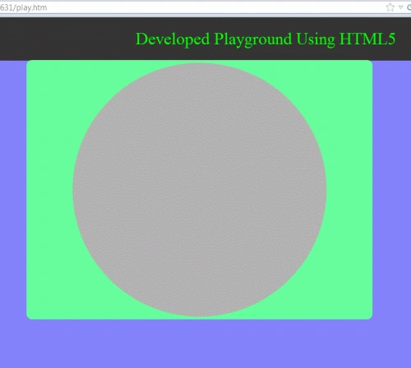Open the dropdown arrow next to bookmark star
This screenshot has width=411, height=368.
coord(400,7)
